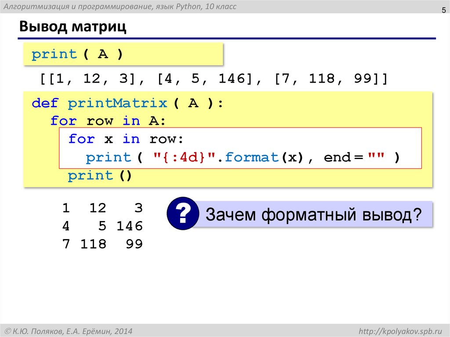Click the output '[[1, 12, 3], [4, 5, 146], [7, 118, 99]]'
The height and width of the screenshot is (337, 450).
click(x=214, y=78)
